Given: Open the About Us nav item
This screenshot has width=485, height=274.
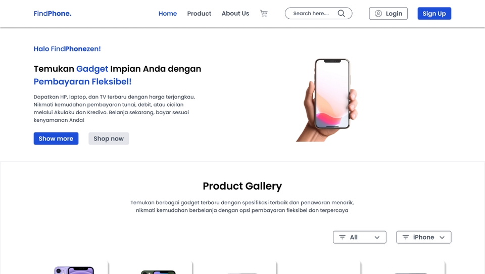Looking at the screenshot, I should (x=235, y=14).
